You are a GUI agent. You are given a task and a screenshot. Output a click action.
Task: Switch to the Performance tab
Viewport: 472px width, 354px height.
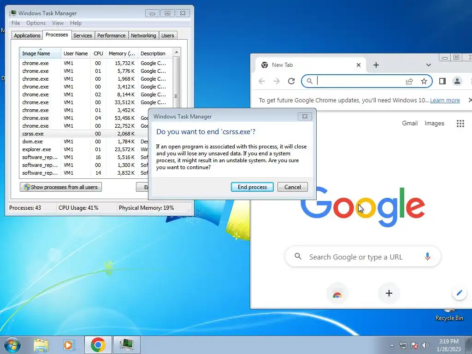point(112,35)
